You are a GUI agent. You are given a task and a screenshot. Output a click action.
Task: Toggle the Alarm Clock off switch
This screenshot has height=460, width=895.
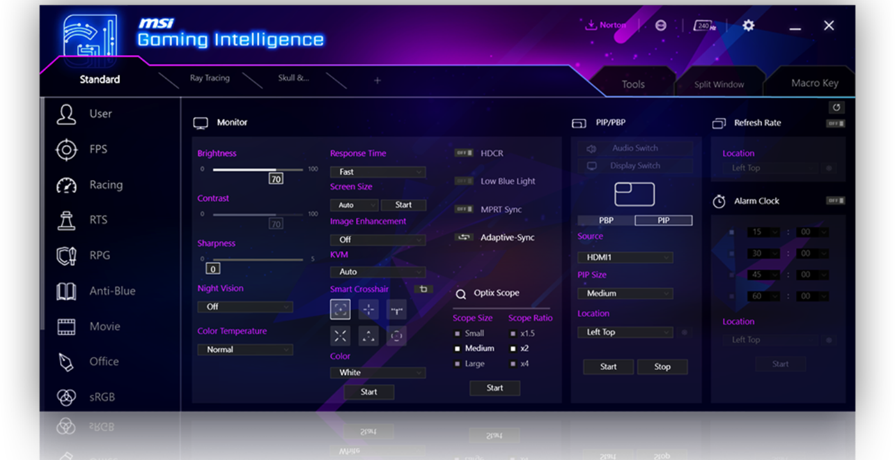(836, 201)
